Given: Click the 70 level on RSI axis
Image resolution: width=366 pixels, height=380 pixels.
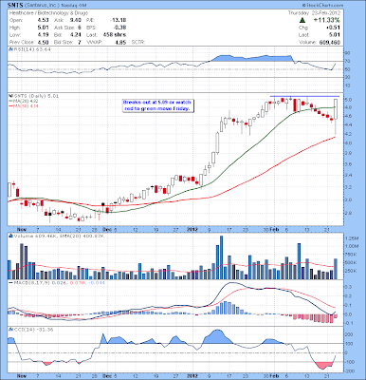Looking at the screenshot, I should coord(348,61).
